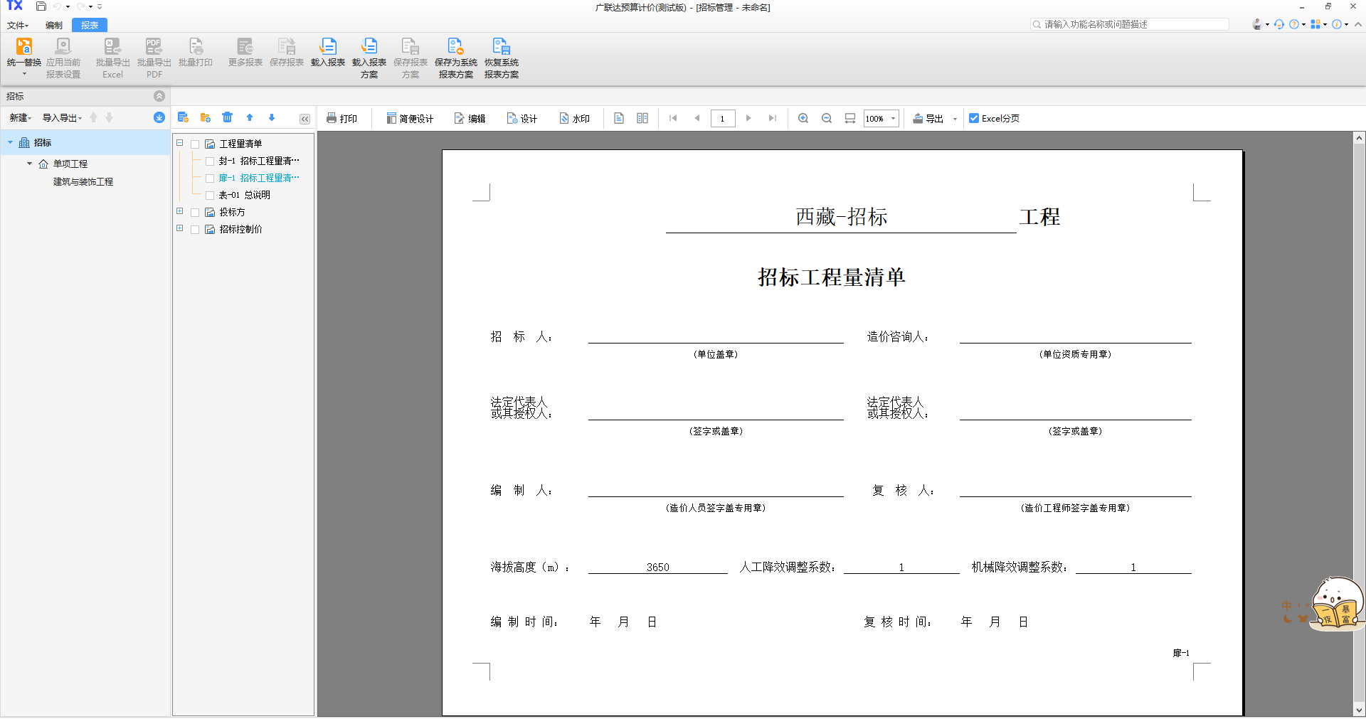Click the 简便设计 button
Screen dimensions: 1366x719
[x=410, y=118]
